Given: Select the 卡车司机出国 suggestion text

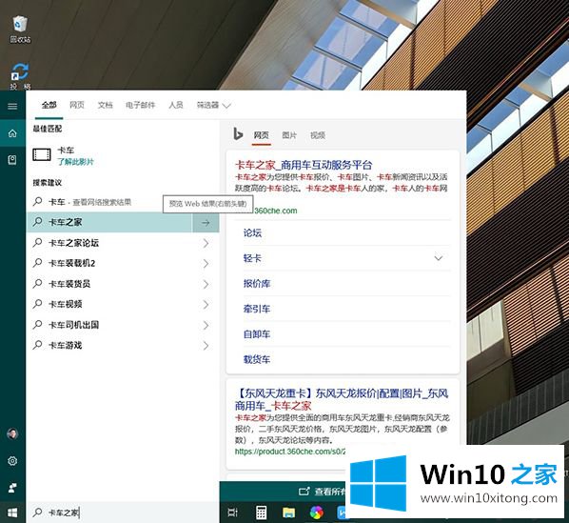Looking at the screenshot, I should (x=73, y=325).
